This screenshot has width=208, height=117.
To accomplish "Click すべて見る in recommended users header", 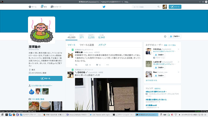I will pos(172,45).
